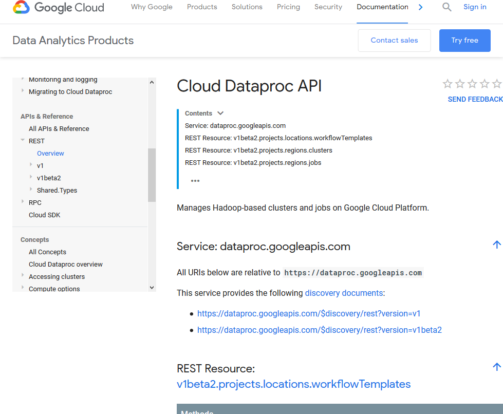Jump to top from REST Resource heading arrow

coord(497,367)
